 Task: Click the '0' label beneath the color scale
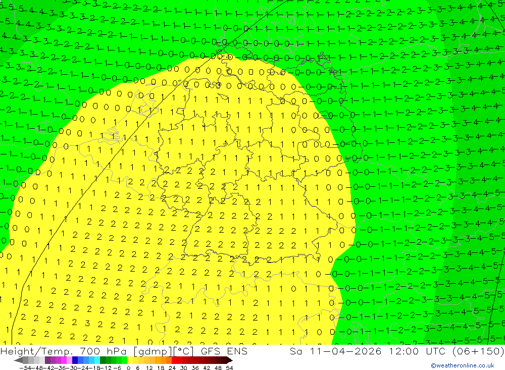click(128, 368)
